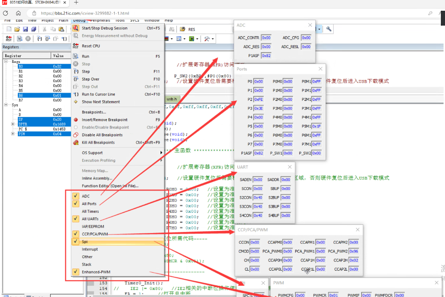Click the Open file folder icon
445x297 pixels.
17,29
